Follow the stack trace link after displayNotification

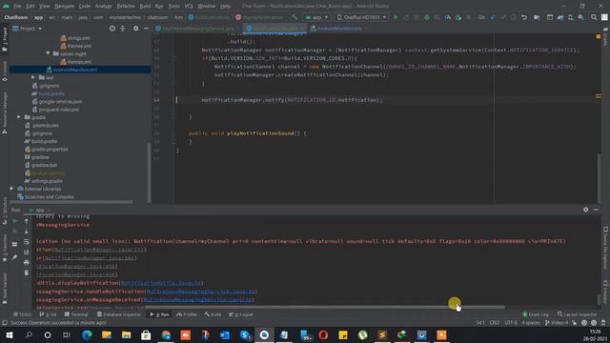point(161,283)
